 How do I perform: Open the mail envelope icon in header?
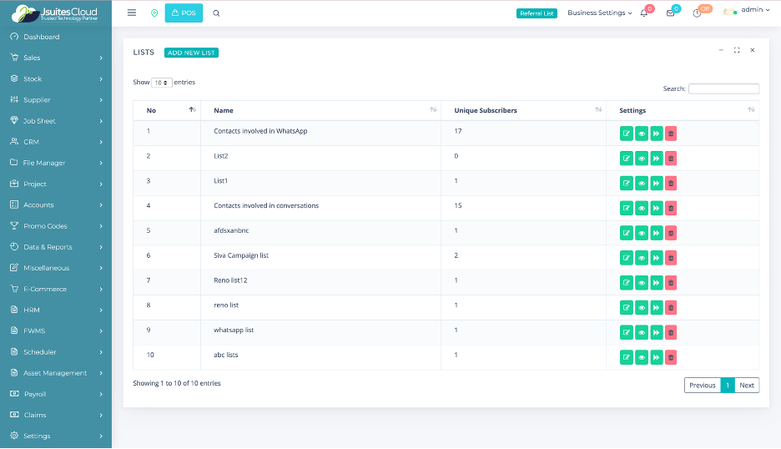pyautogui.click(x=670, y=13)
